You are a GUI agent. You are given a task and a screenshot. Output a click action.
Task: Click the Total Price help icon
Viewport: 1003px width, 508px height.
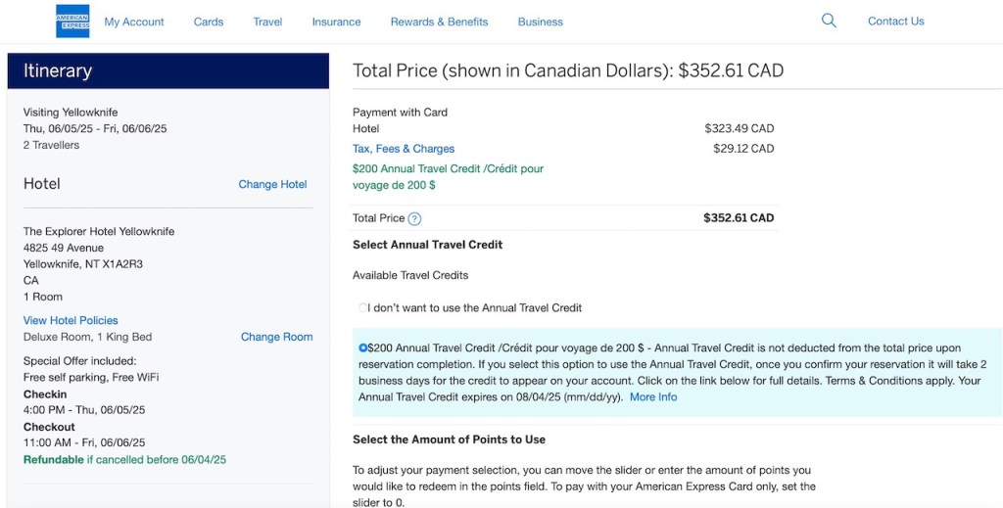[x=414, y=218]
